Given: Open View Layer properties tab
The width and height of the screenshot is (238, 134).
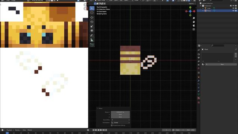Looking at the screenshot, I should [x=199, y=61].
